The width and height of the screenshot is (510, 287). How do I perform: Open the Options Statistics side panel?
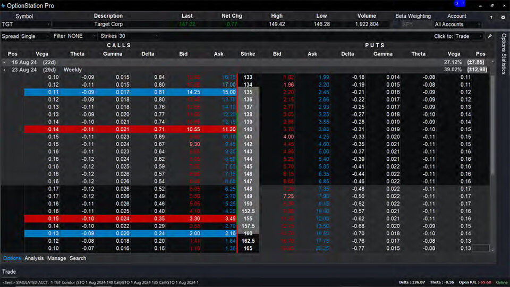tap(504, 54)
